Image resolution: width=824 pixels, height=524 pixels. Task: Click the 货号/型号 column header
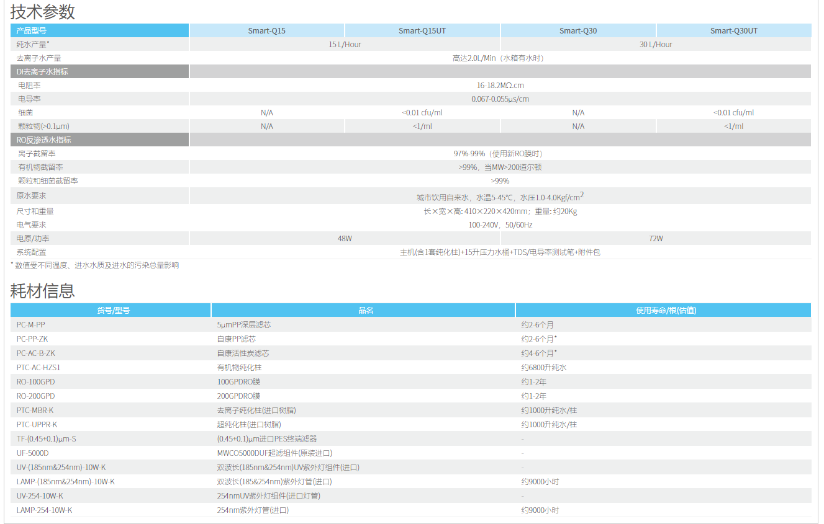tap(111, 310)
